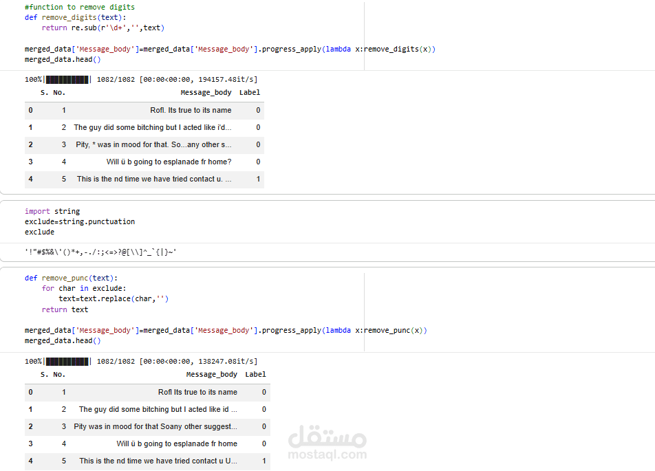Click the 'return text' line

click(x=65, y=310)
